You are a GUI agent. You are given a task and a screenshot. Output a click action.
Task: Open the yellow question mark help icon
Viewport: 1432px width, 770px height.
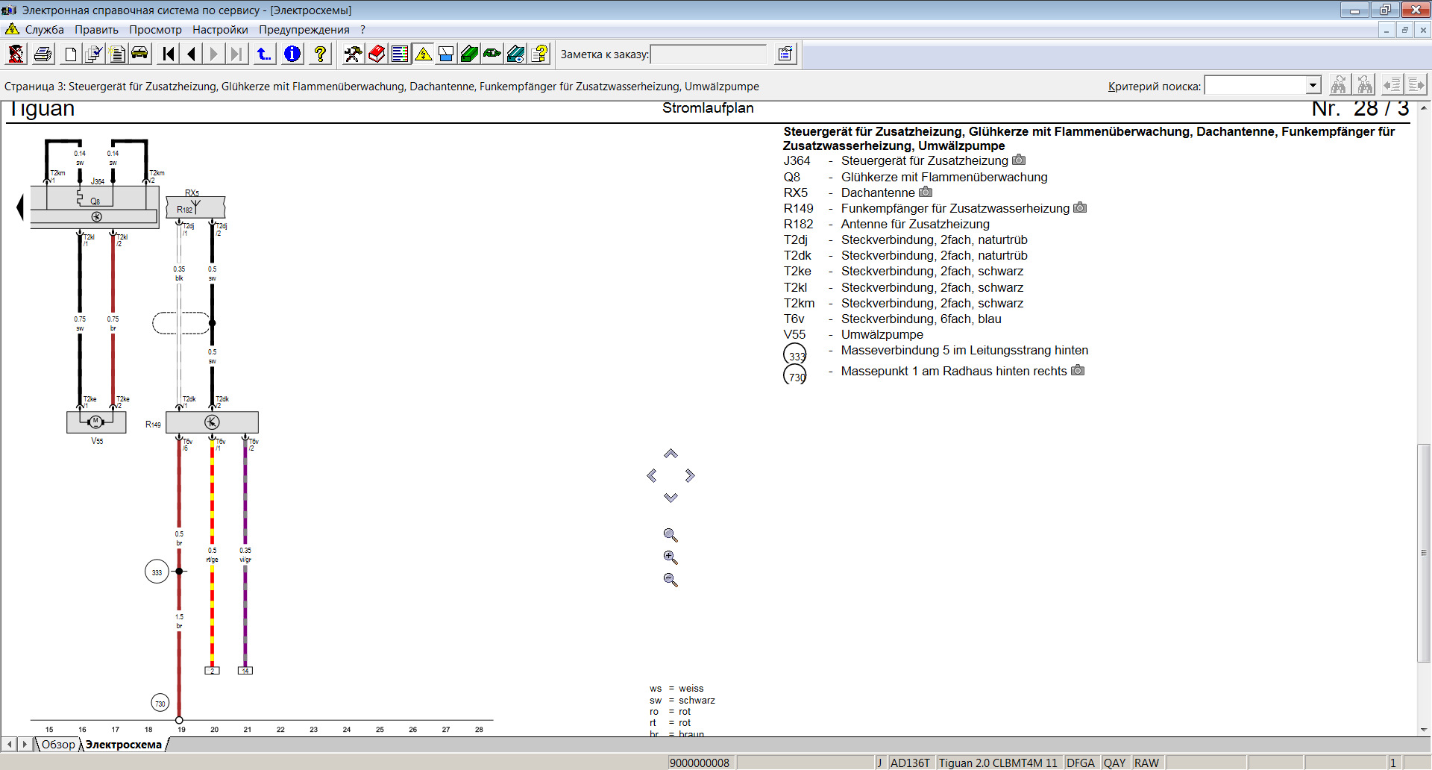coord(320,54)
